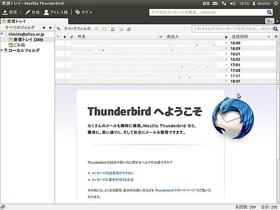Star the 16:21 message
280x210 pixels.
coord(65,54)
